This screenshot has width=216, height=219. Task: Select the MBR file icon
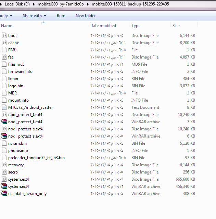(x=4, y=93)
